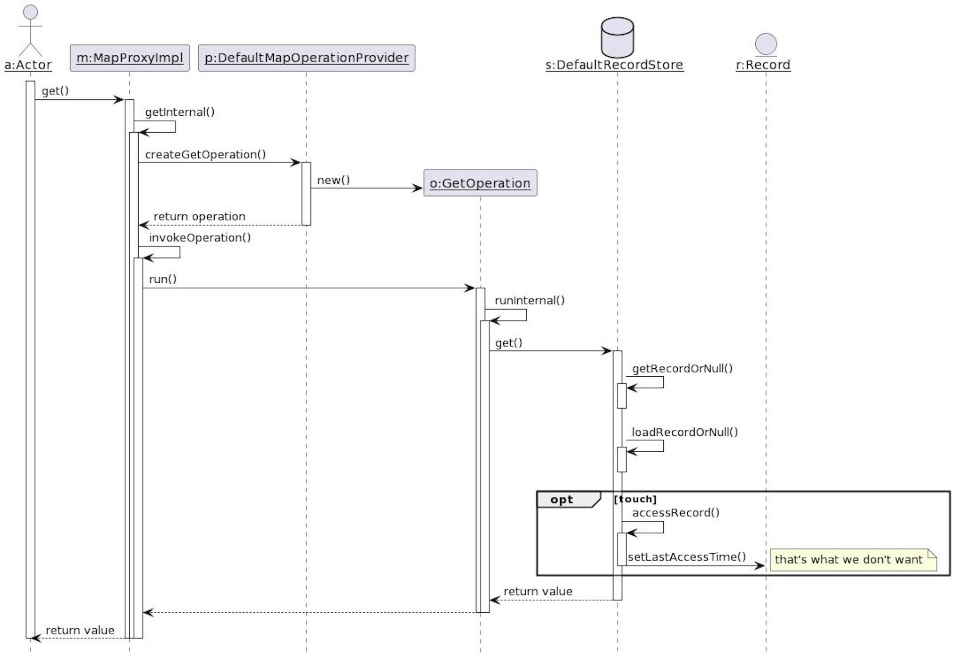Click the run() message label
Image resolution: width=954 pixels, height=659 pixels.
[162, 279]
